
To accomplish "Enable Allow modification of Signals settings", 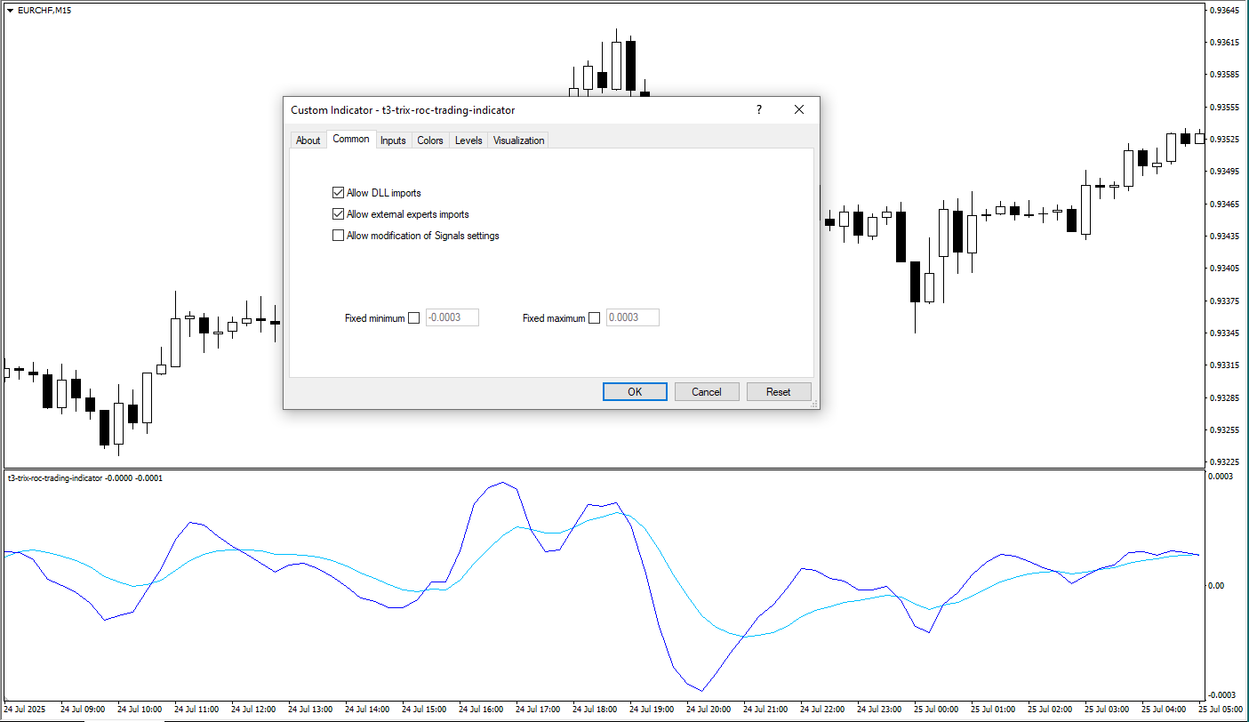I will click(x=338, y=236).
